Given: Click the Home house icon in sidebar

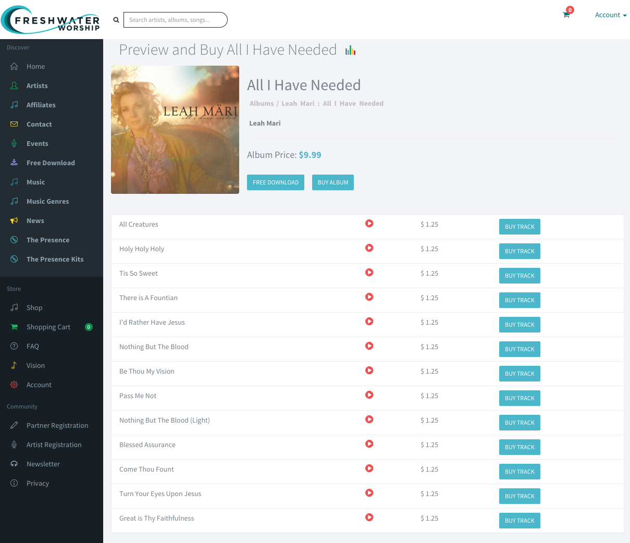Looking at the screenshot, I should [14, 66].
